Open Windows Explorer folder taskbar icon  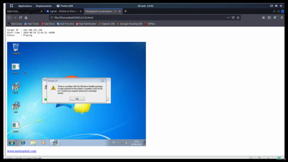coord(33,143)
